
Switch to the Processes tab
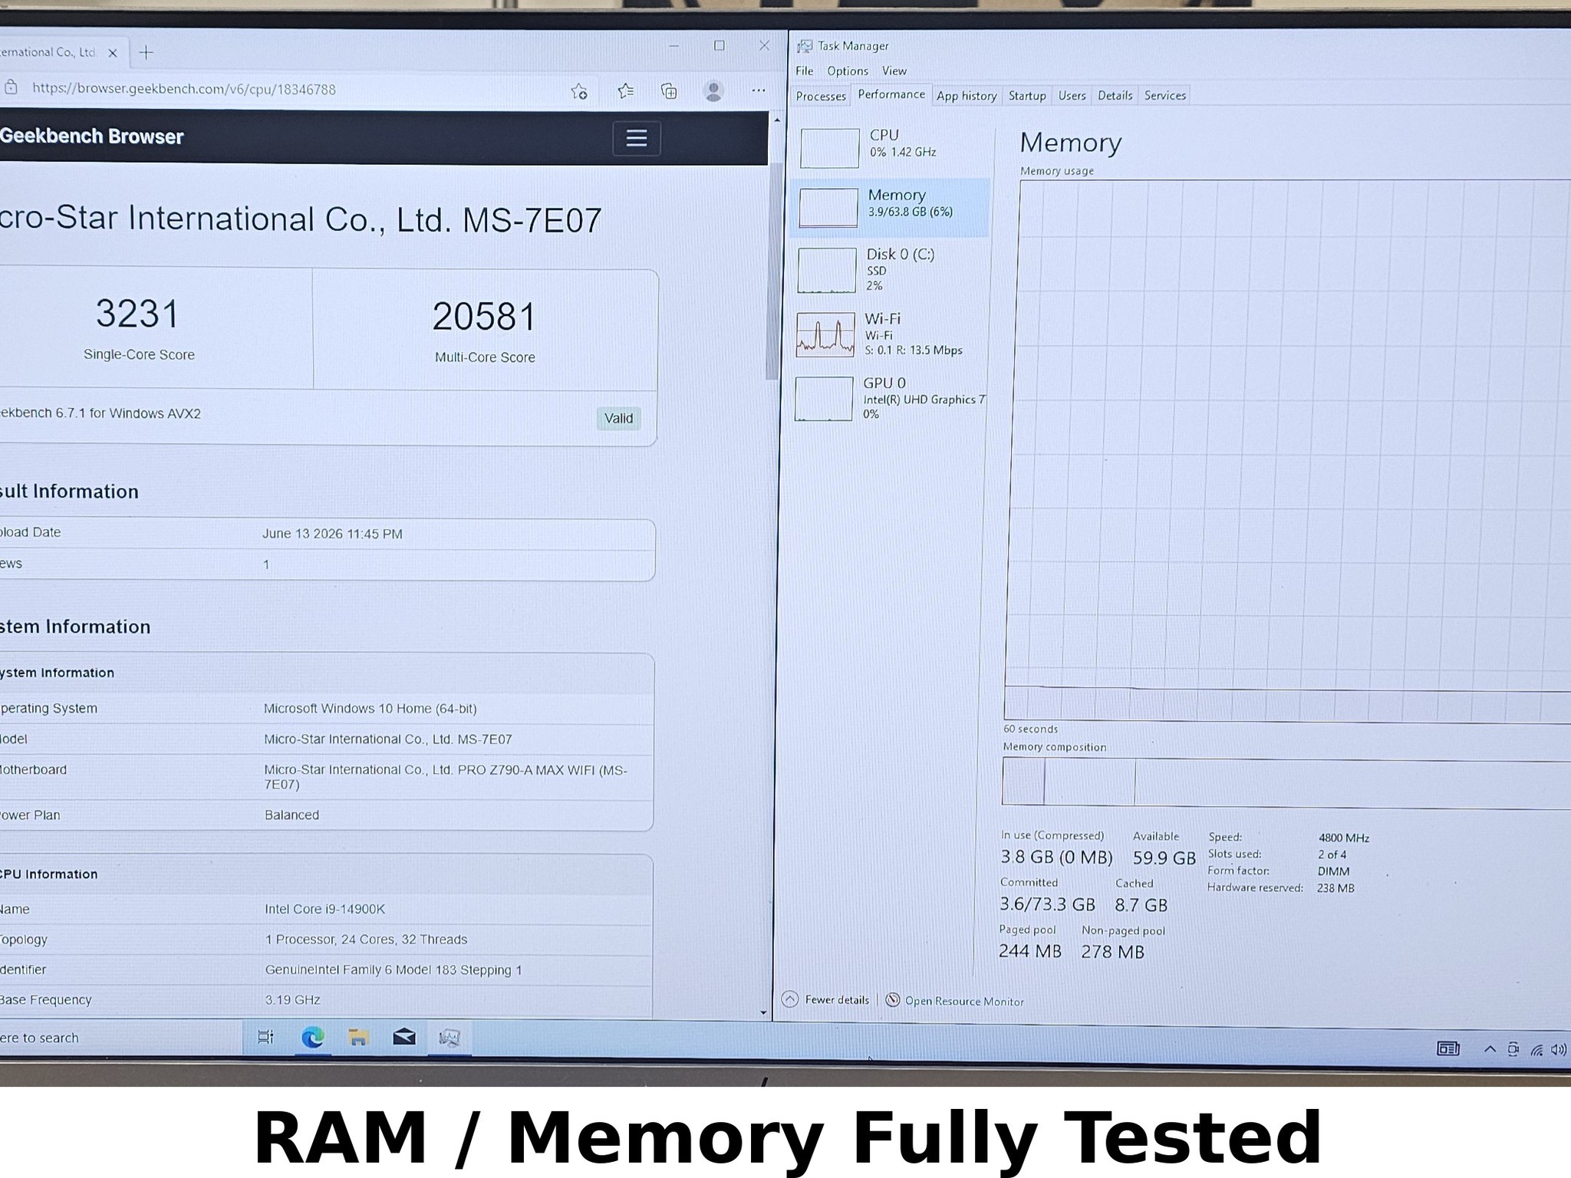(x=821, y=96)
